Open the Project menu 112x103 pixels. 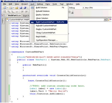(25, 4)
